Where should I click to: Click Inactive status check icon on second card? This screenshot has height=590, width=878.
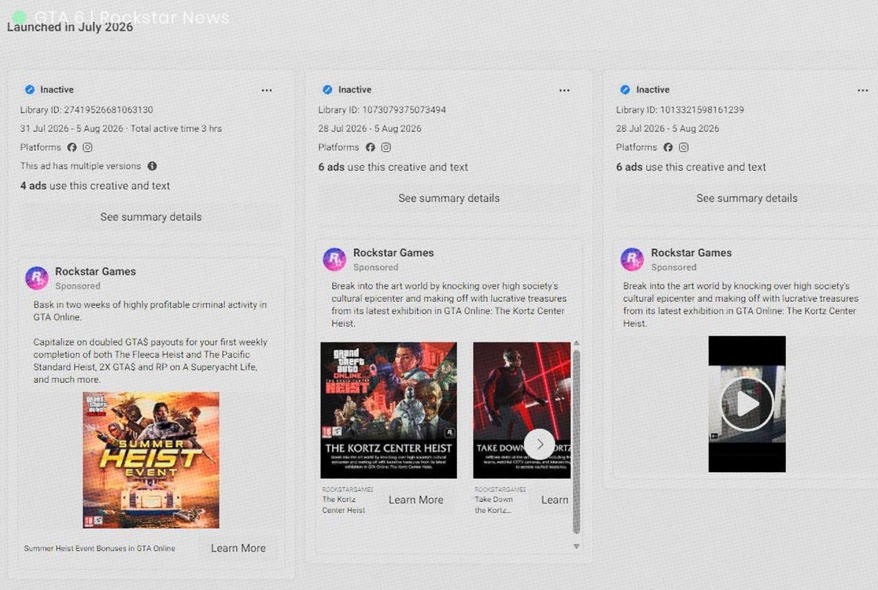coord(327,90)
